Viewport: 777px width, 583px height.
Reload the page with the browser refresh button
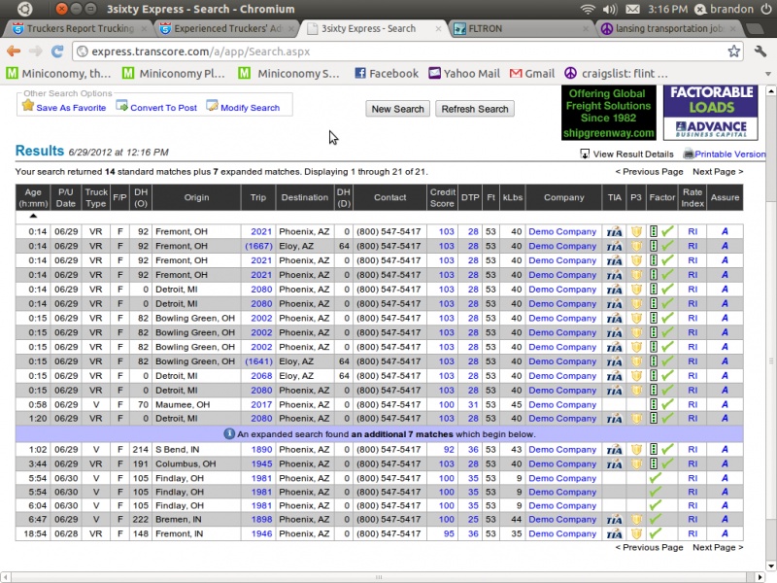click(57, 51)
